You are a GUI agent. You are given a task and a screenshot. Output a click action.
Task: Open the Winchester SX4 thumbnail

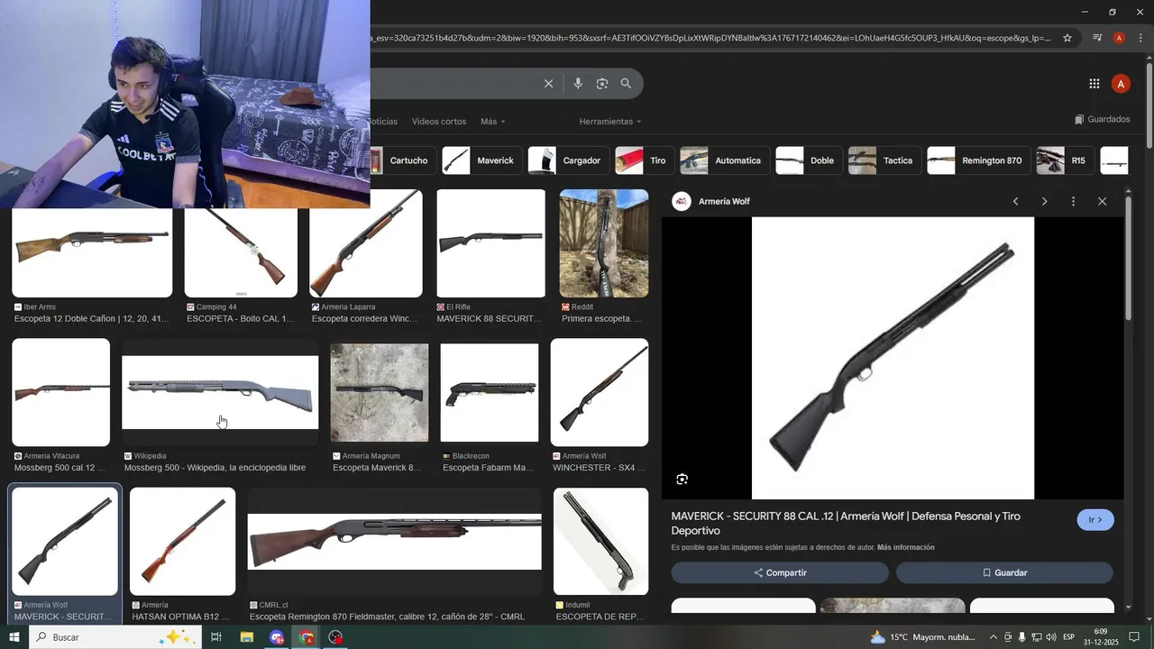pyautogui.click(x=600, y=392)
